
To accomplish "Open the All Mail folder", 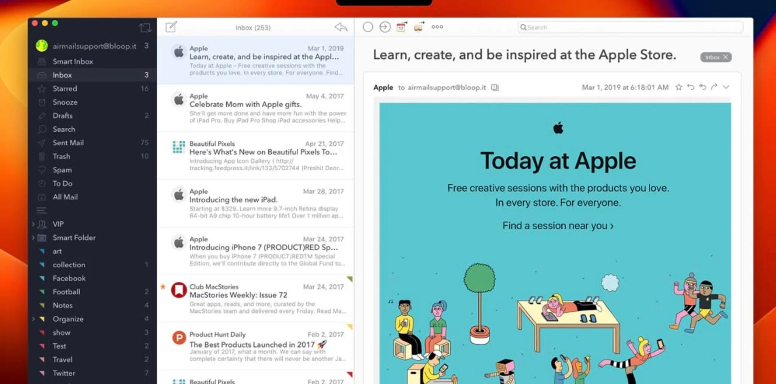I will (92, 197).
